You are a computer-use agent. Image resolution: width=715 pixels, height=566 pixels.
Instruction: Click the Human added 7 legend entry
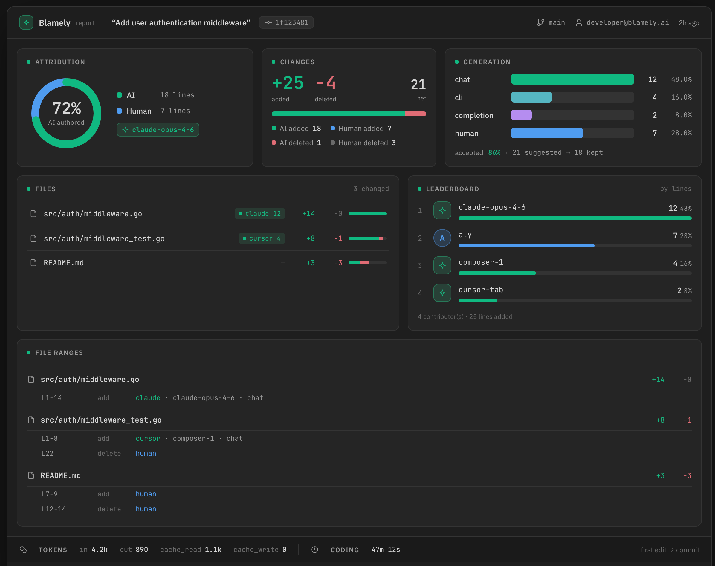pos(361,128)
